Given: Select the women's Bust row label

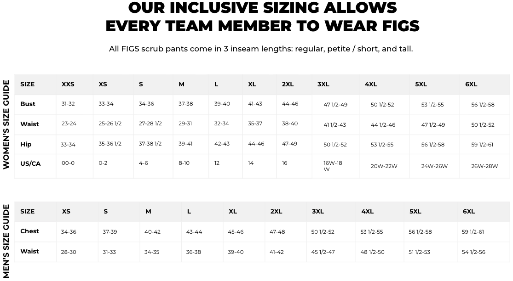Looking at the screenshot, I should coord(28,104).
